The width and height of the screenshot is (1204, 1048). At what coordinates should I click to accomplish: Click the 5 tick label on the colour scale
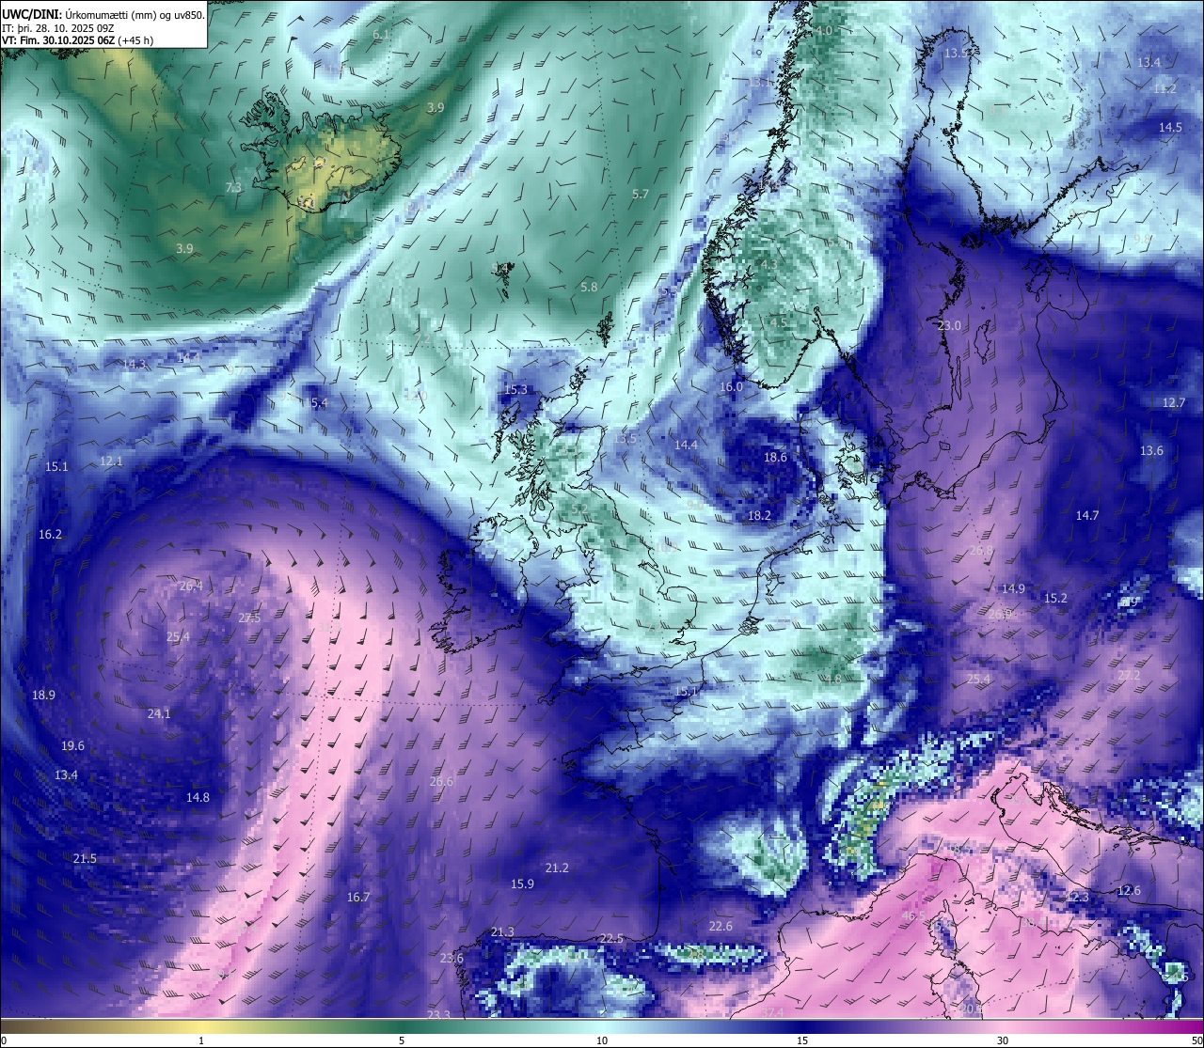coord(402,1040)
